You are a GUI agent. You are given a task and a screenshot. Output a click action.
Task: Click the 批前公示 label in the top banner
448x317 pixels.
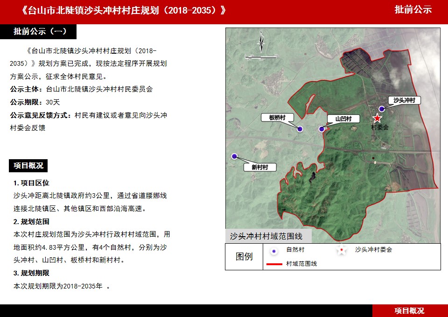tap(413, 10)
